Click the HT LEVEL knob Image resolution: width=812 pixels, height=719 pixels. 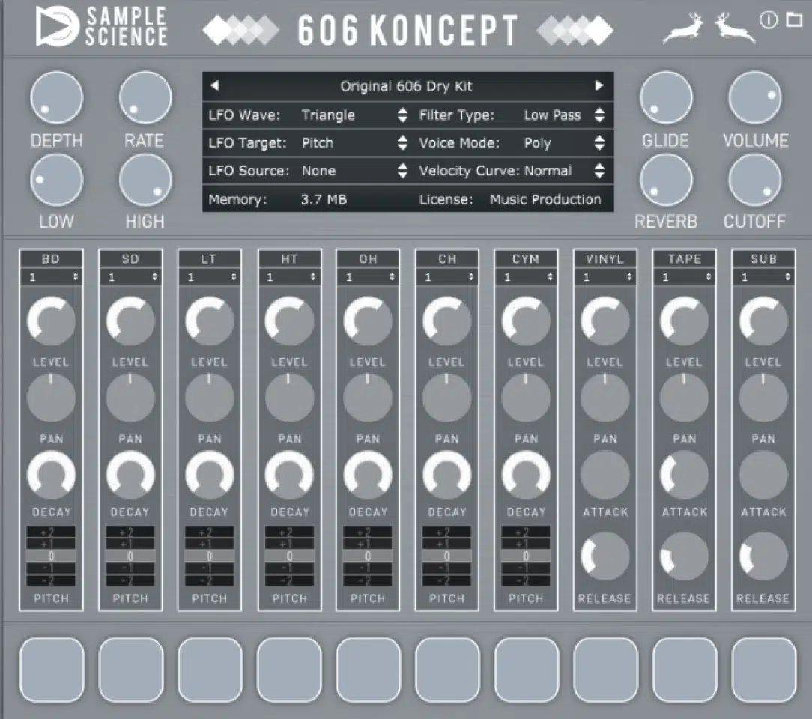[289, 321]
